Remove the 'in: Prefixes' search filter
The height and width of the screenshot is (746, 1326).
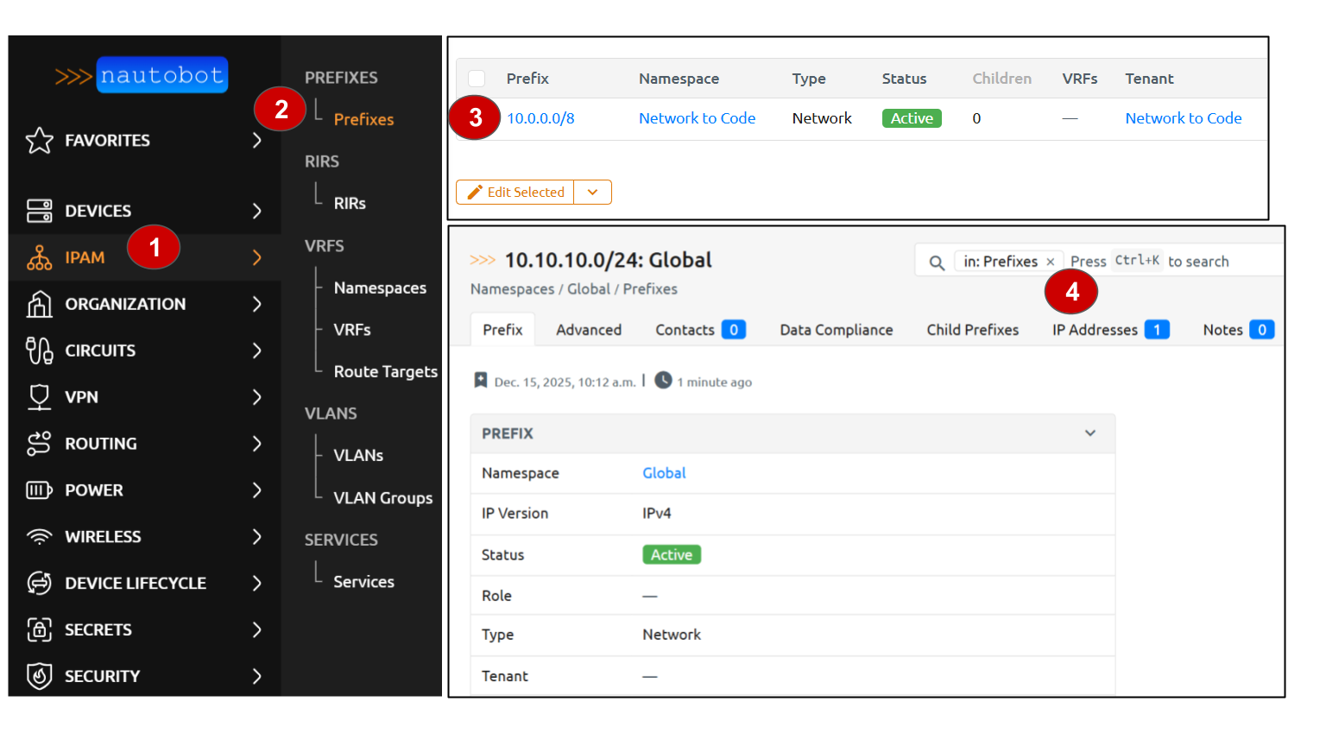[1051, 262]
